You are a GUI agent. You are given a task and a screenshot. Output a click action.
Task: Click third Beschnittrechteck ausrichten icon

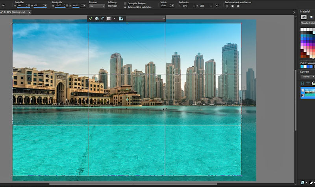(238, 6)
